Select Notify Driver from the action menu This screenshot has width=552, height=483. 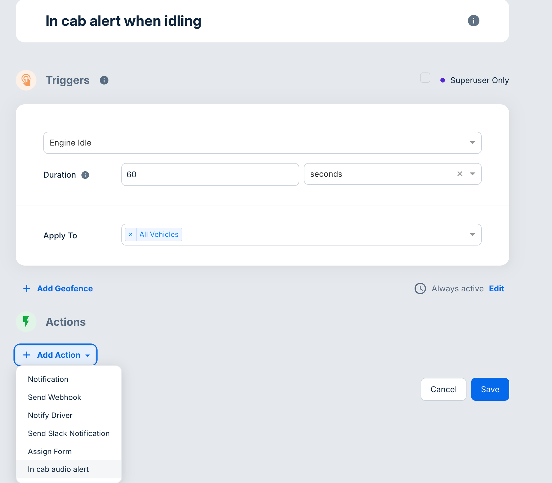(x=50, y=415)
